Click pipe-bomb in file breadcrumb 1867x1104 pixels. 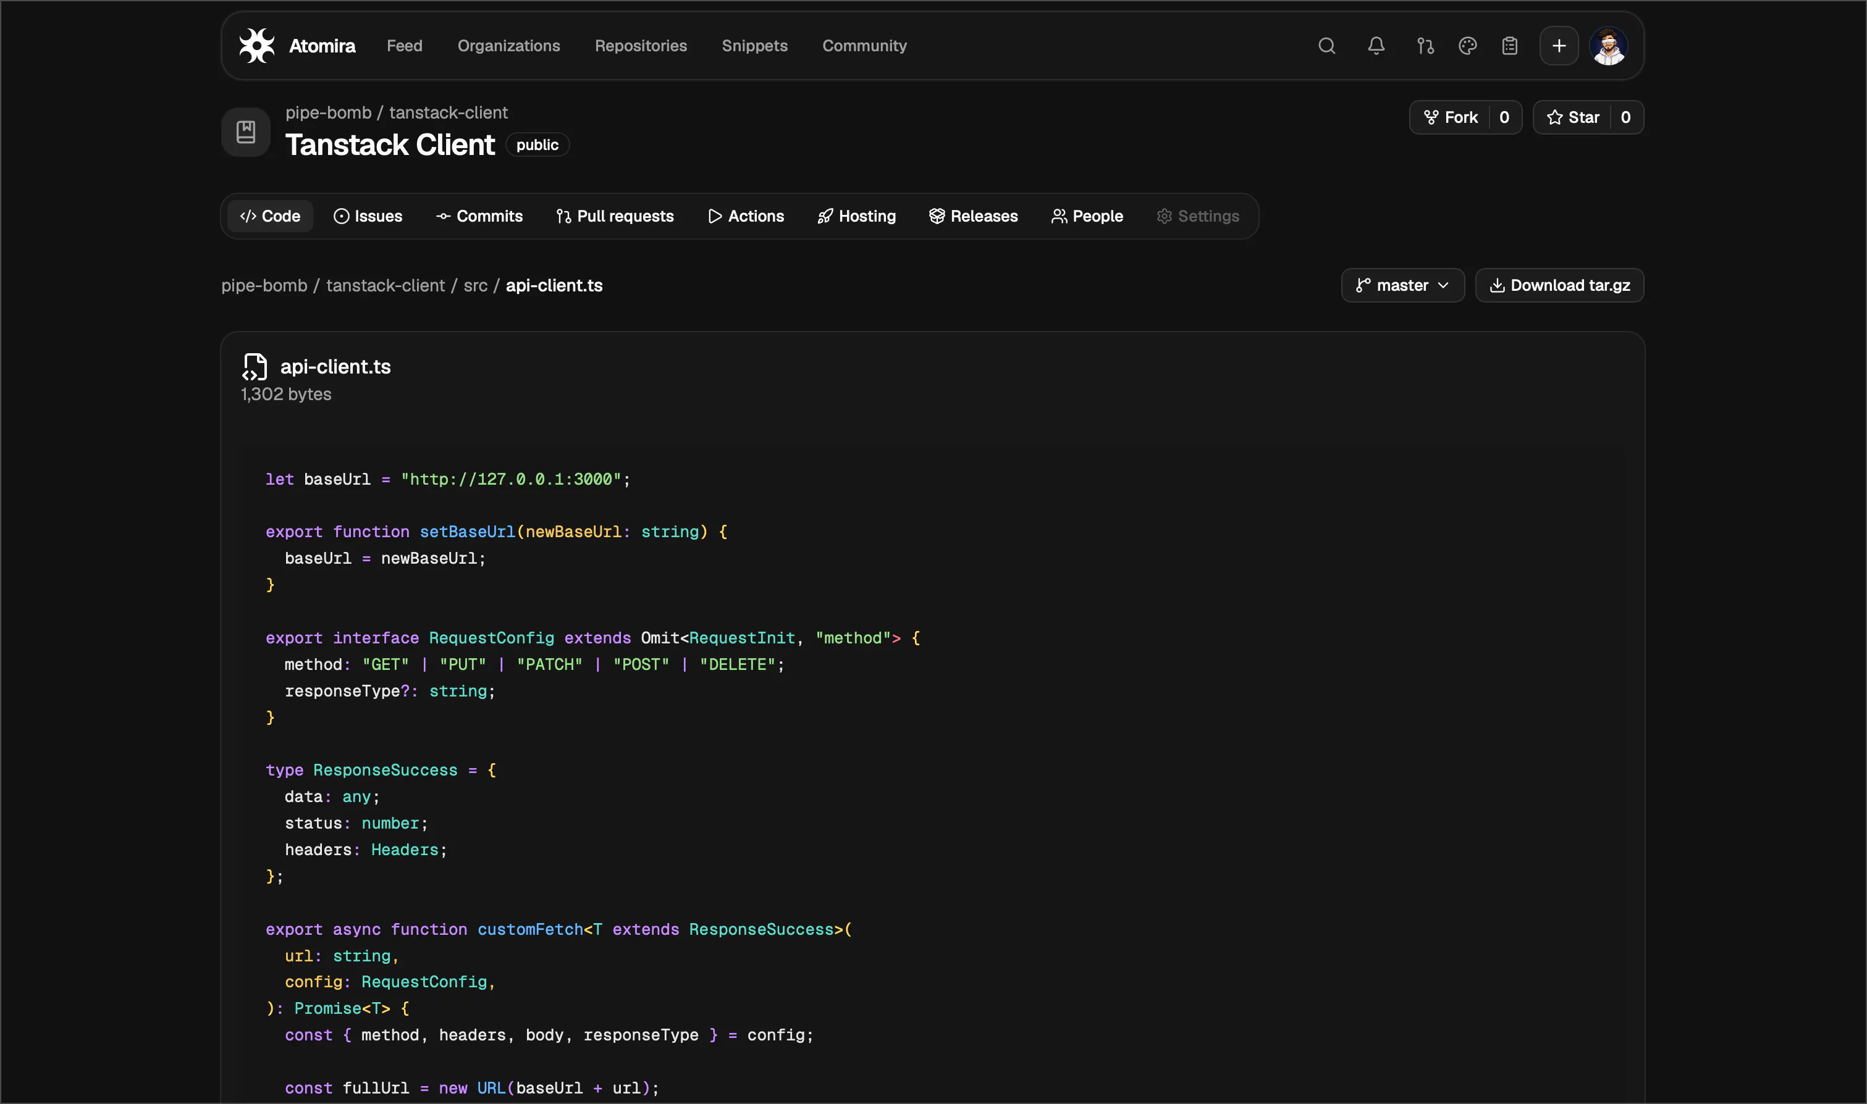click(264, 286)
